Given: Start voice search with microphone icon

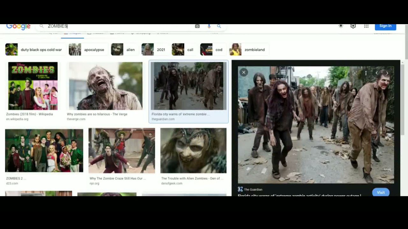Looking at the screenshot, I should coord(209,26).
